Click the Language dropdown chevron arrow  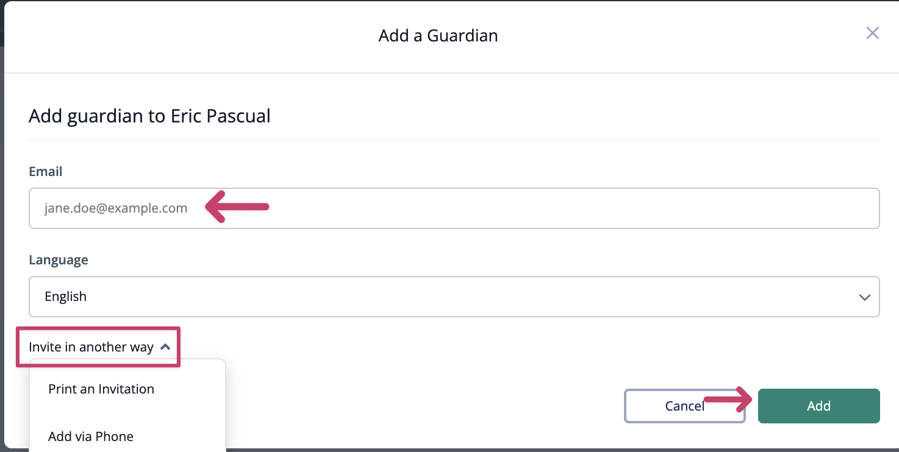click(864, 297)
